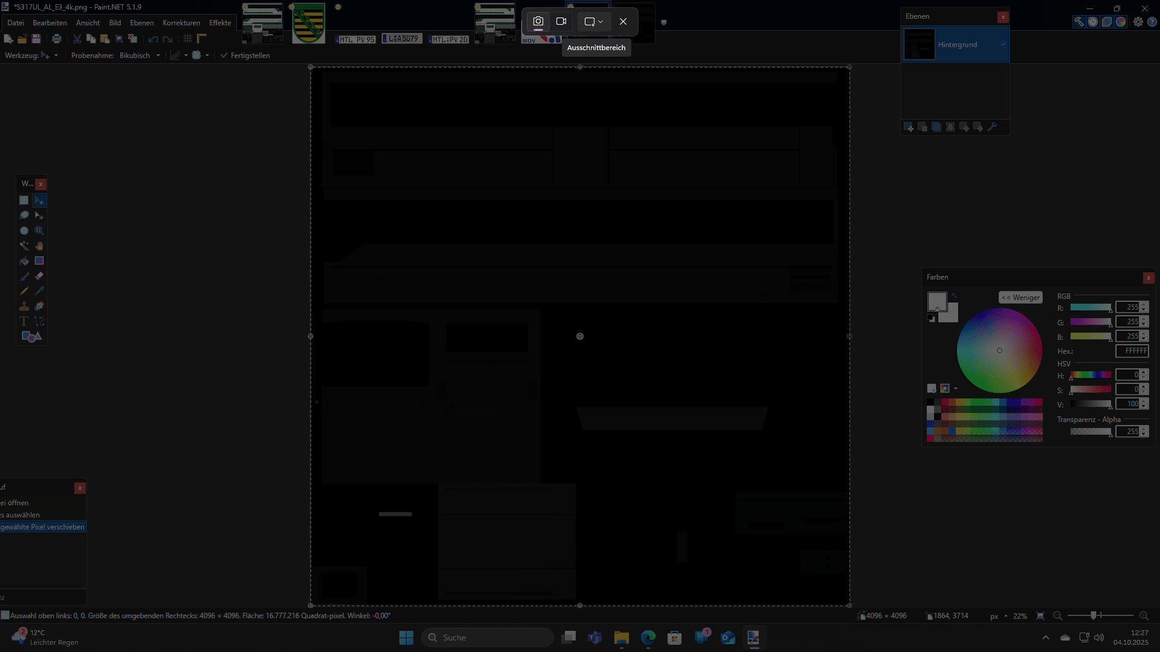Open layer properties wrench icon
The width and height of the screenshot is (1160, 652).
(991, 127)
